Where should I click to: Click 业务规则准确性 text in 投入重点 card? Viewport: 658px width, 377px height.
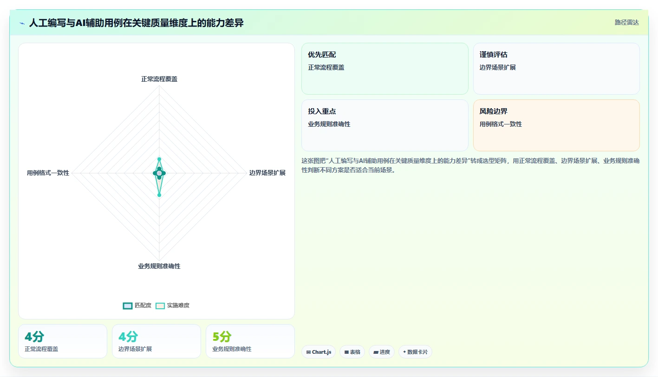[x=329, y=124]
